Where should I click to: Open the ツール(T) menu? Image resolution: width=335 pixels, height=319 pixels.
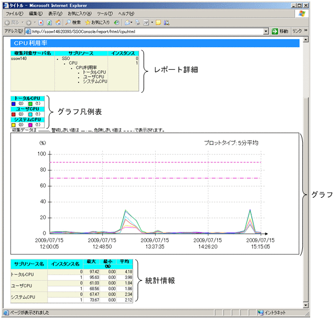104,13
